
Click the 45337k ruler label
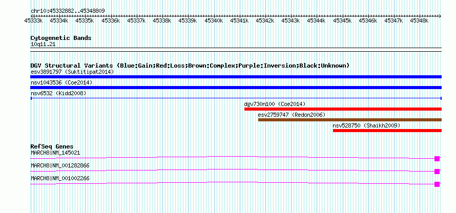[136, 20]
